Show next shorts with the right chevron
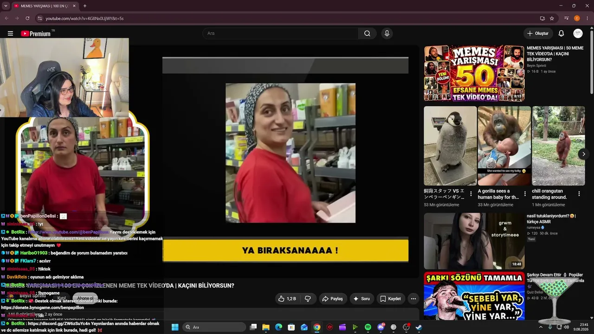The width and height of the screenshot is (594, 334). [584, 154]
